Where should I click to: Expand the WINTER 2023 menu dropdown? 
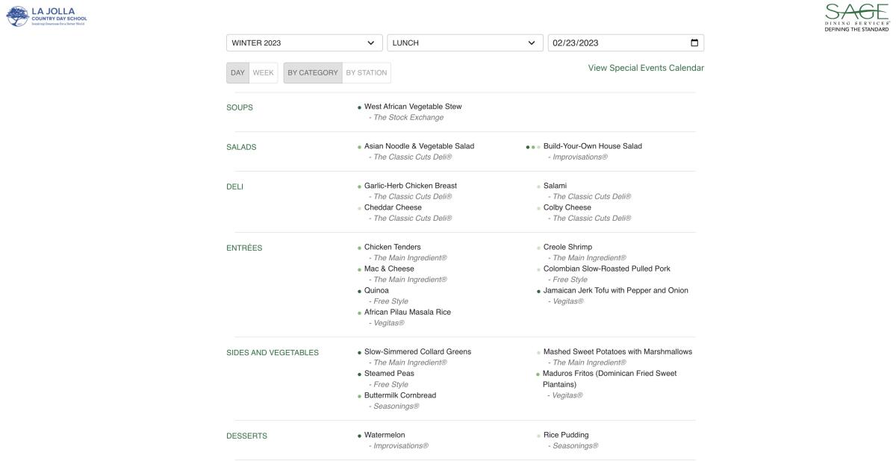(x=304, y=43)
